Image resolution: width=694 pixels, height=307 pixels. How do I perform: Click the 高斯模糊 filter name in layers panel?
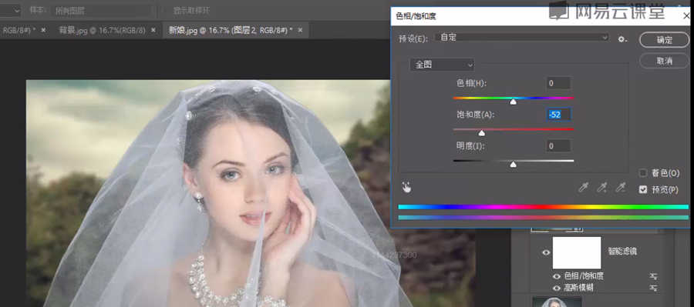pos(579,288)
